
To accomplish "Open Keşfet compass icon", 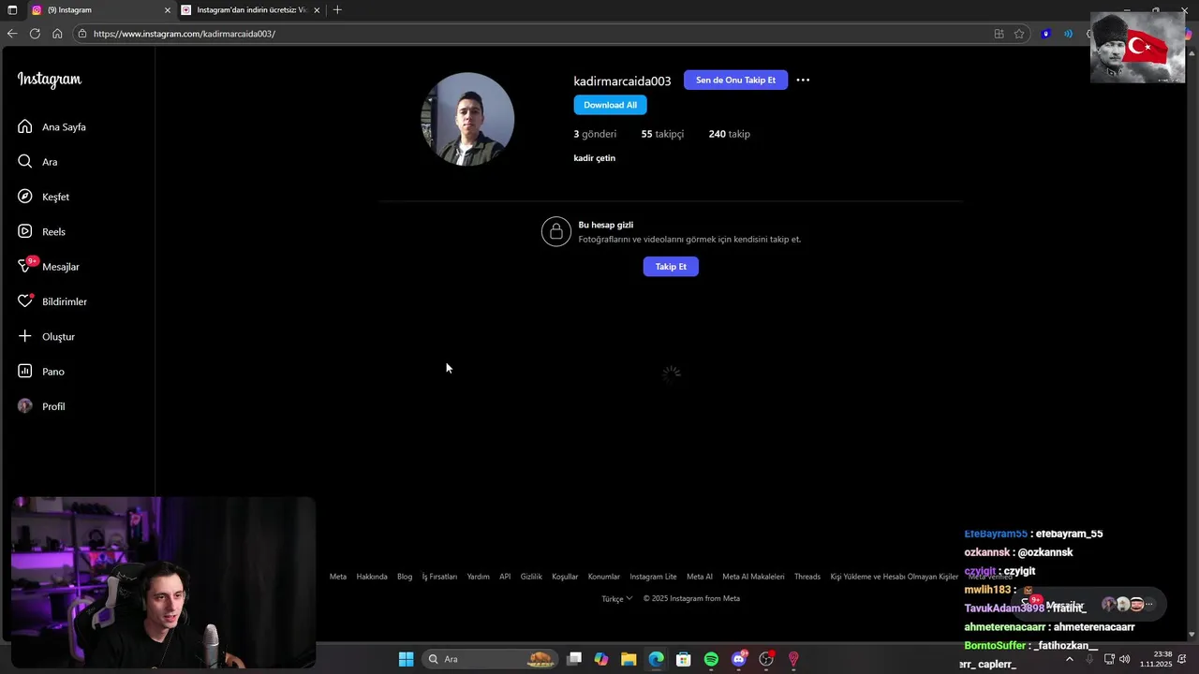I will coord(25,197).
